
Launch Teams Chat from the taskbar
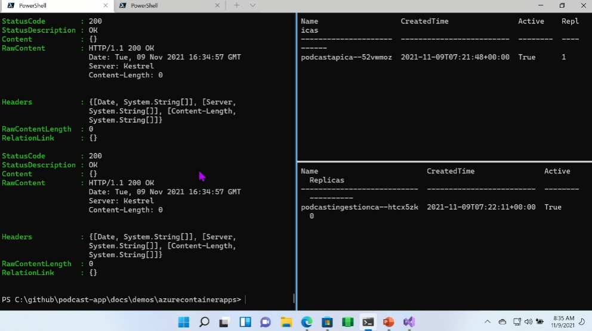tap(266, 322)
